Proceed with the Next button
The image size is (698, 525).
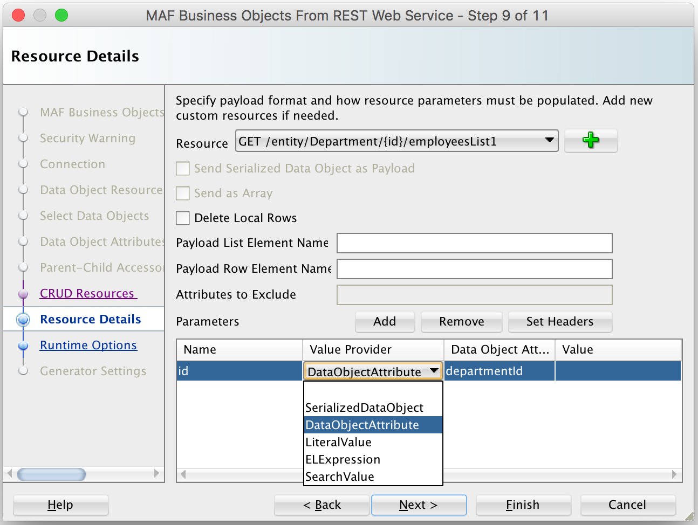419,505
